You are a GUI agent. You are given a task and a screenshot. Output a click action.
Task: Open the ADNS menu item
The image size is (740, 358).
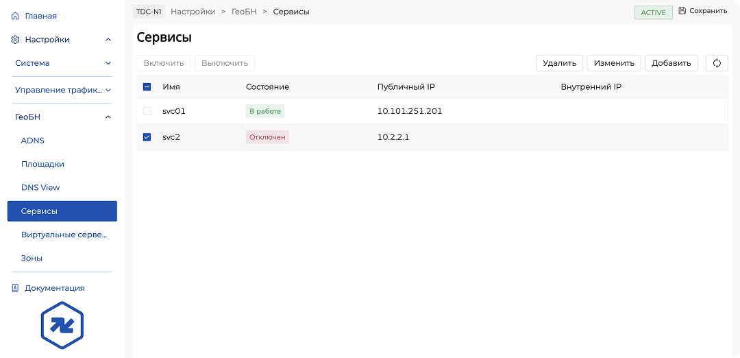point(33,141)
